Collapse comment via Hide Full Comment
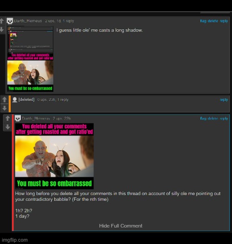Image resolution: width=232 pixels, height=244 pixels. pos(121,226)
